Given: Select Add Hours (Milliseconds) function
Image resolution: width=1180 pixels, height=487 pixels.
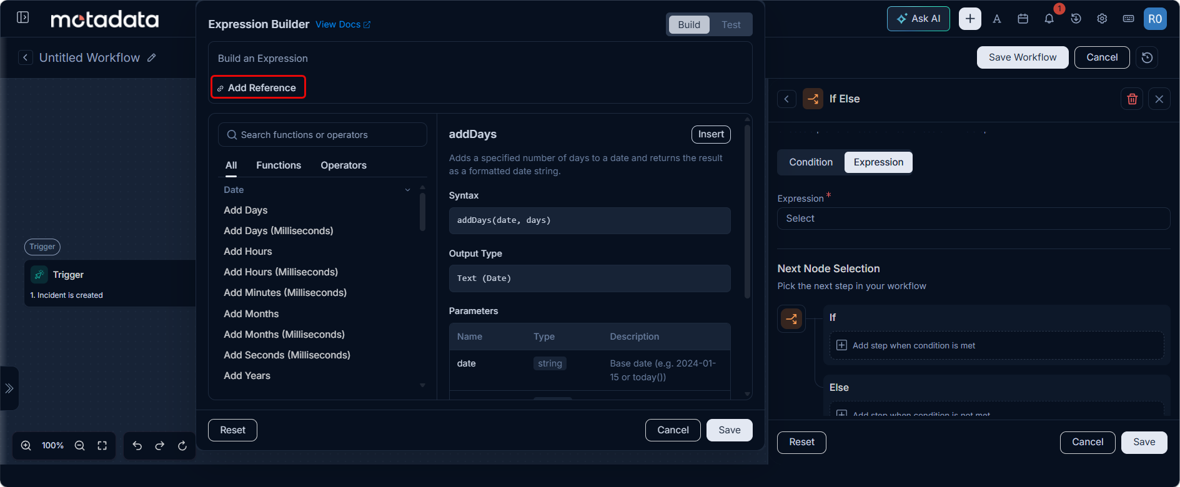Looking at the screenshot, I should [281, 272].
